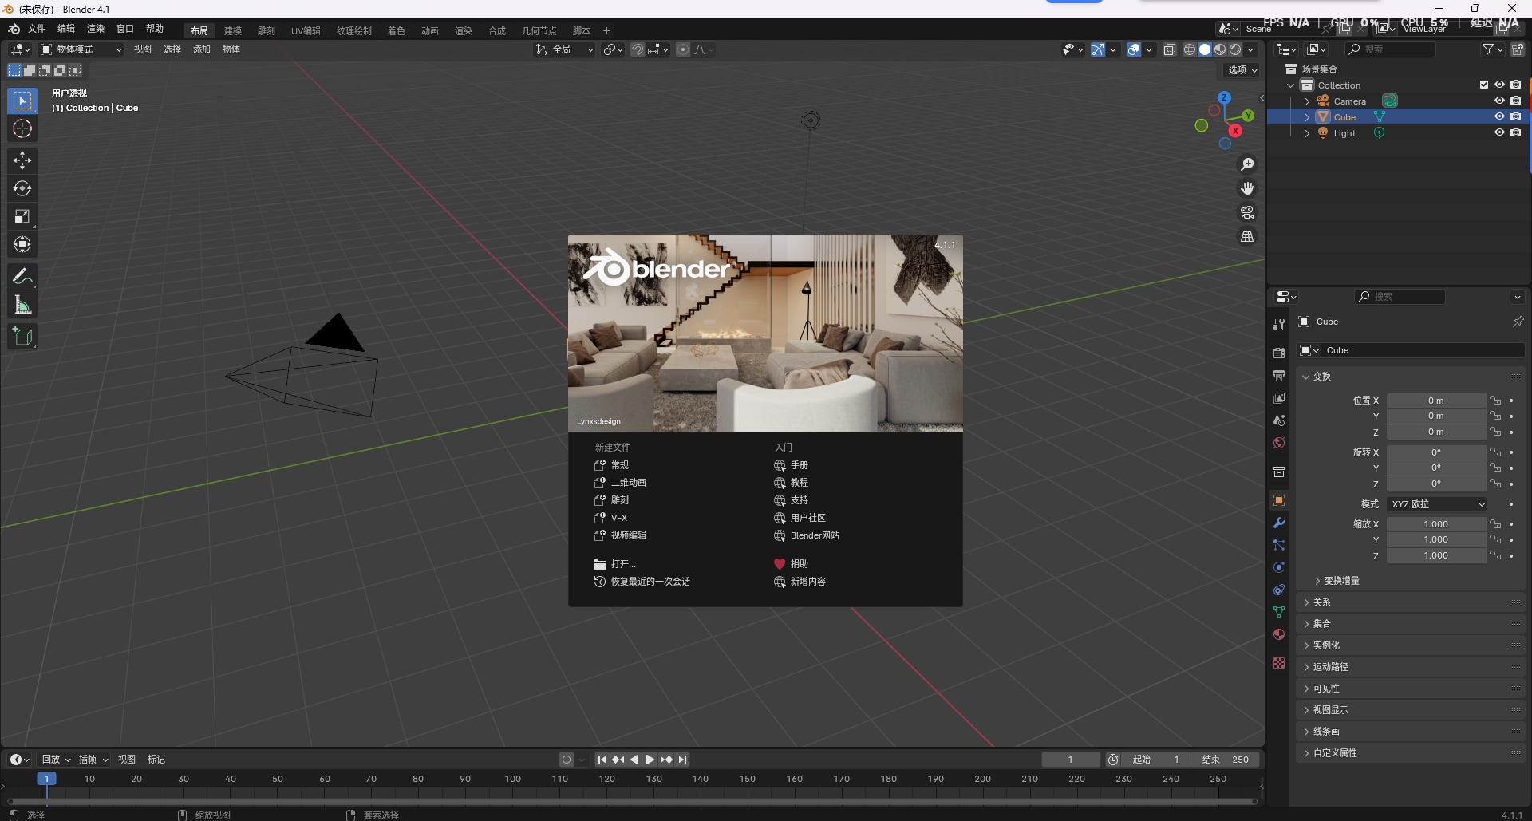The height and width of the screenshot is (821, 1532).
Task: Click the outliner search field
Action: click(1391, 49)
